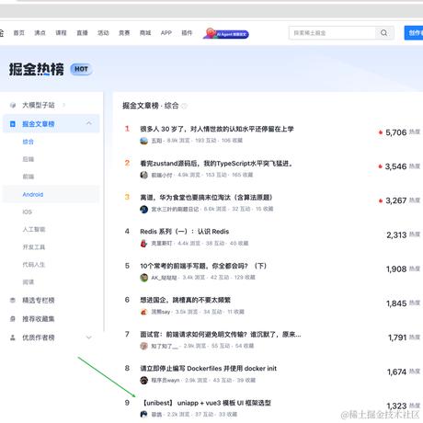Click the 精选专栏榜 sidebar icon

(x=13, y=300)
